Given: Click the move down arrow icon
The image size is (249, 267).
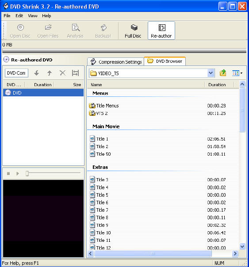Looking at the screenshot, I should click(36, 73).
